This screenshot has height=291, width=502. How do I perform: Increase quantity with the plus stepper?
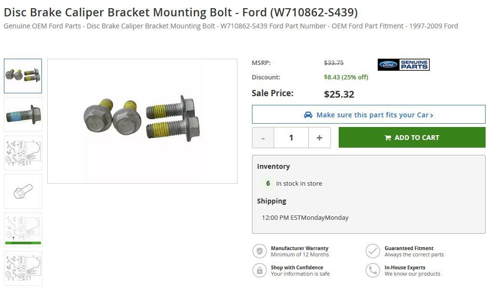pos(319,137)
